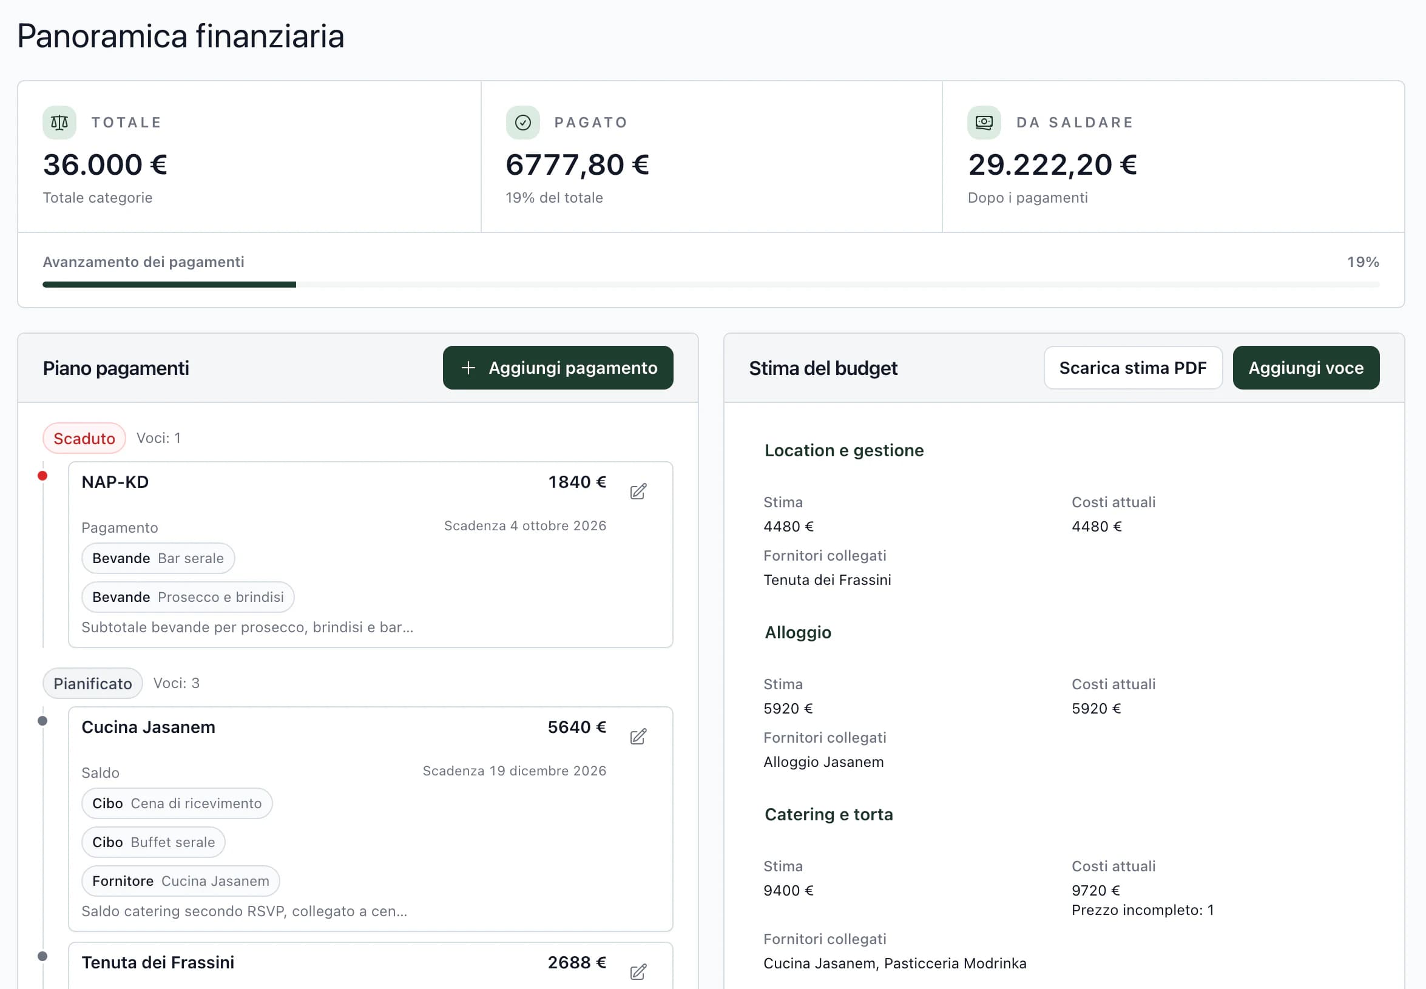This screenshot has height=989, width=1426.
Task: Click the Prezzo incompleto: 1 notice
Action: pyautogui.click(x=1143, y=910)
